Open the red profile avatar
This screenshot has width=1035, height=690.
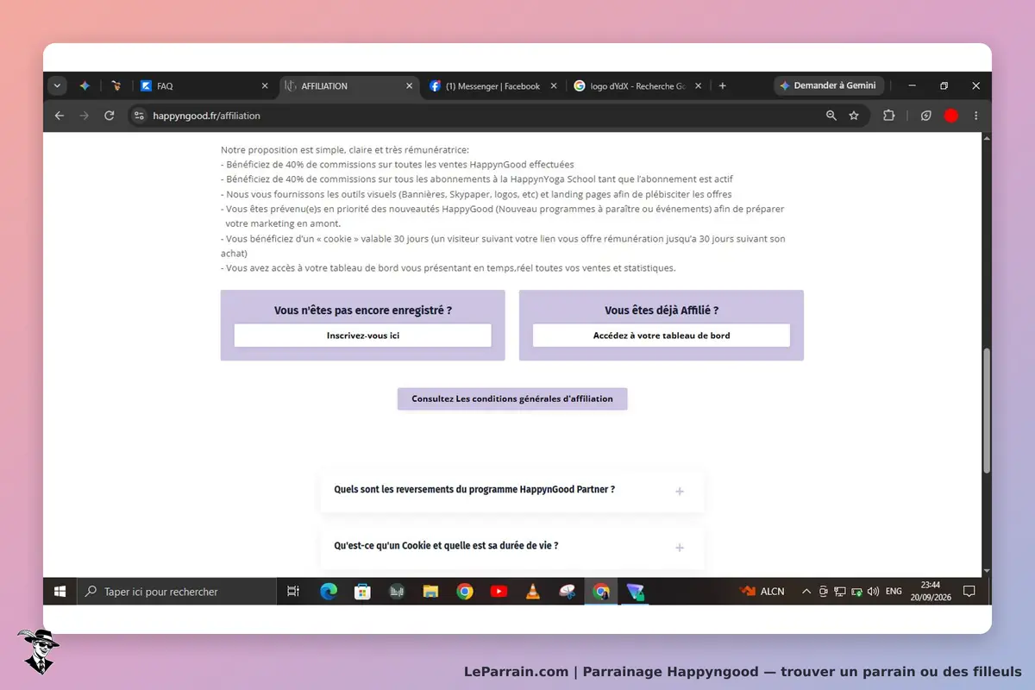tap(951, 116)
